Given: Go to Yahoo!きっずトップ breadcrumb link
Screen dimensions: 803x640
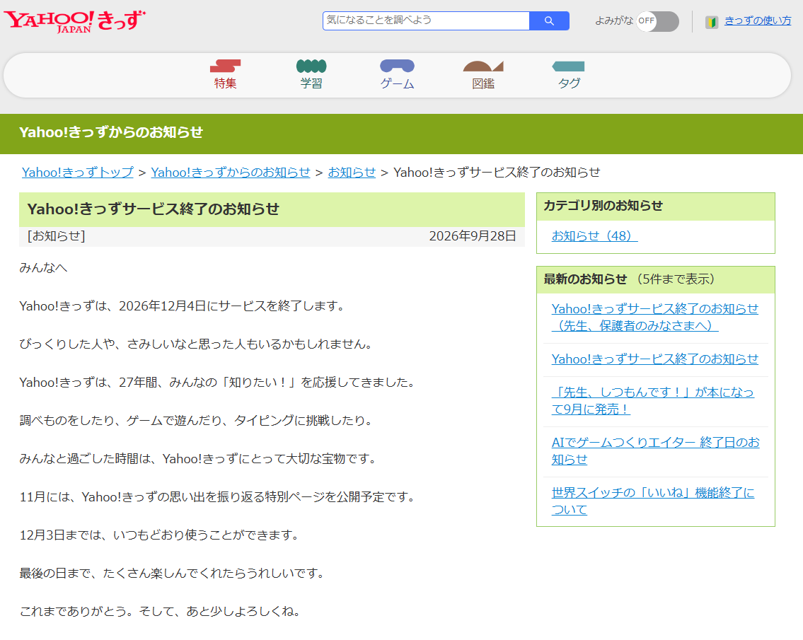Looking at the screenshot, I should (x=77, y=172).
